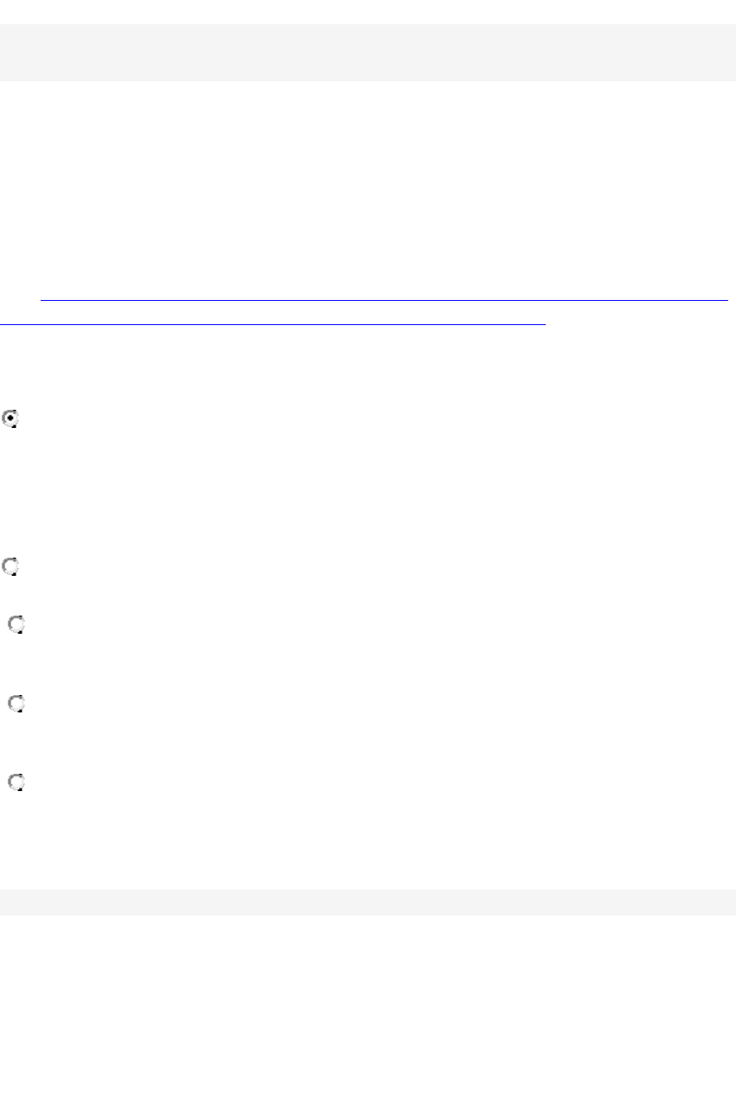Choose the third radio button option
The image size is (736, 1098).
(x=16, y=625)
